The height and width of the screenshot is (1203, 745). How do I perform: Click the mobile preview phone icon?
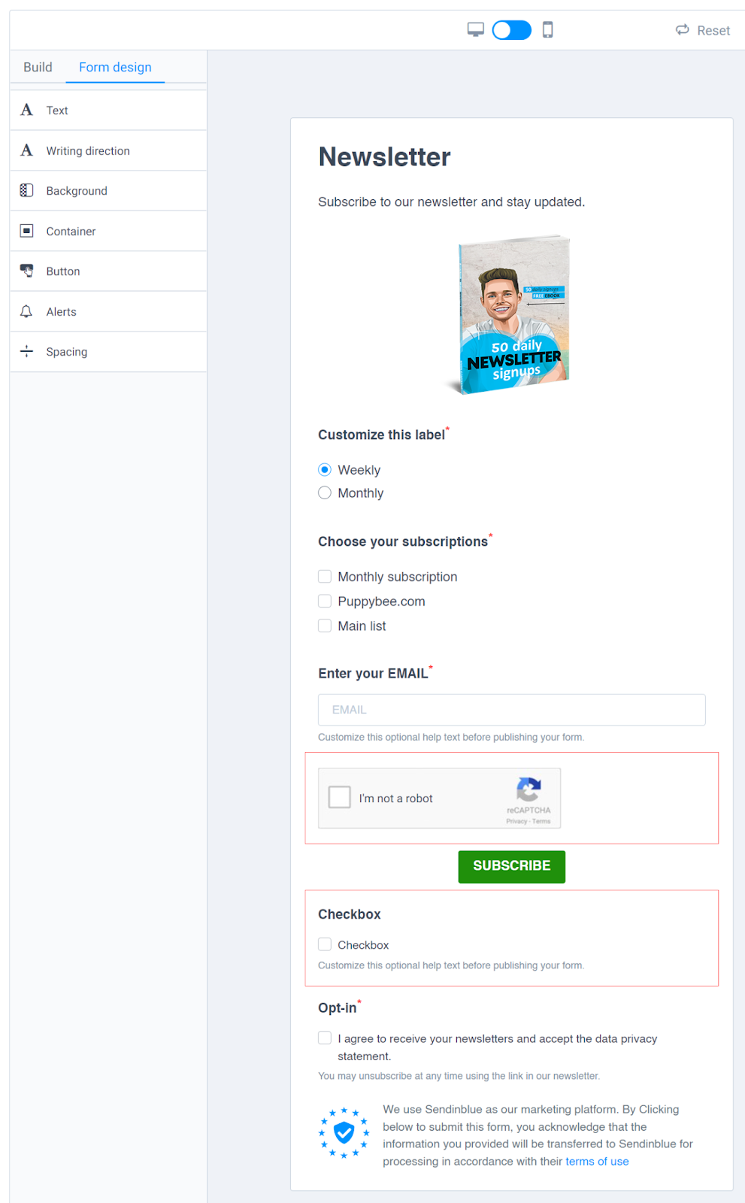pos(548,30)
